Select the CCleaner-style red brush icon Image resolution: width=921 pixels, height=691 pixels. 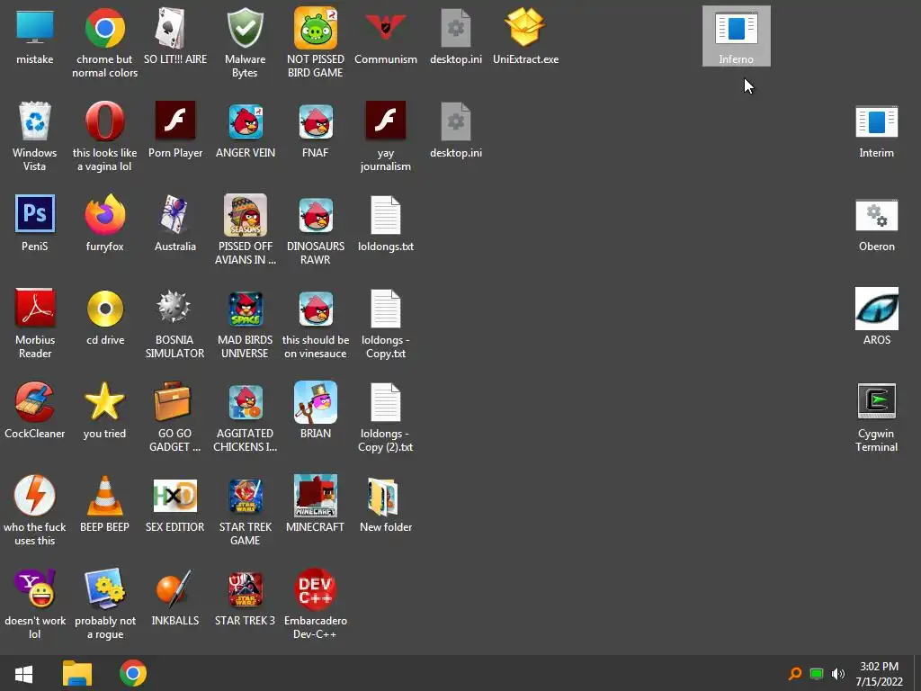35,402
